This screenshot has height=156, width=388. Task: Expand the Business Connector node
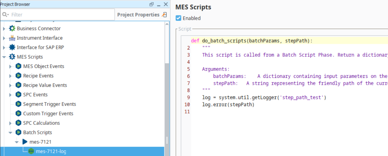4,29
